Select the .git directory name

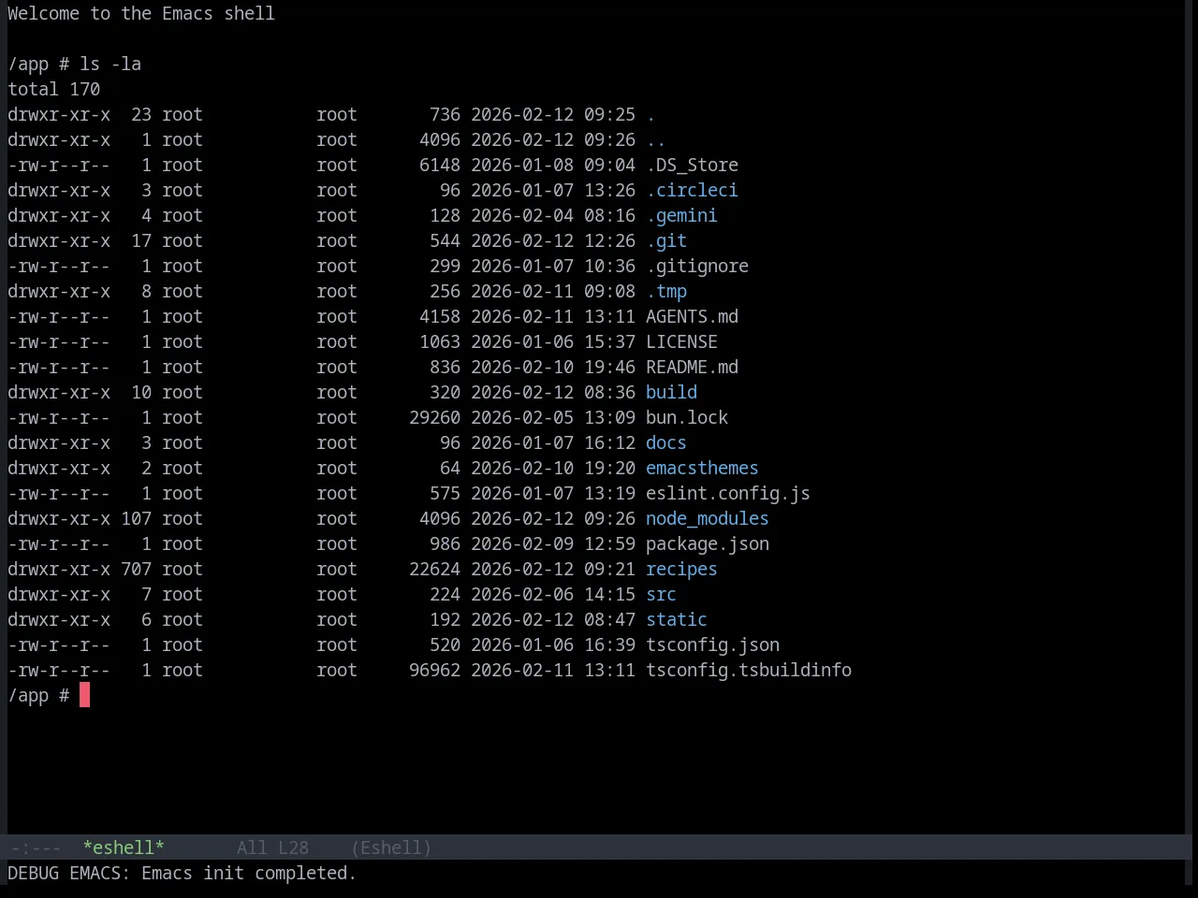tap(666, 240)
